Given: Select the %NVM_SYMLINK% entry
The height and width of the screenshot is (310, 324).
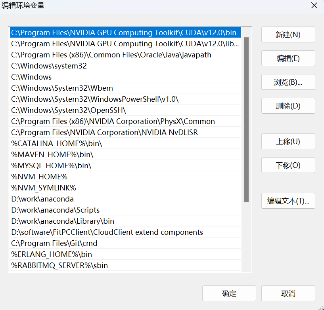Looking at the screenshot, I should click(126, 188).
